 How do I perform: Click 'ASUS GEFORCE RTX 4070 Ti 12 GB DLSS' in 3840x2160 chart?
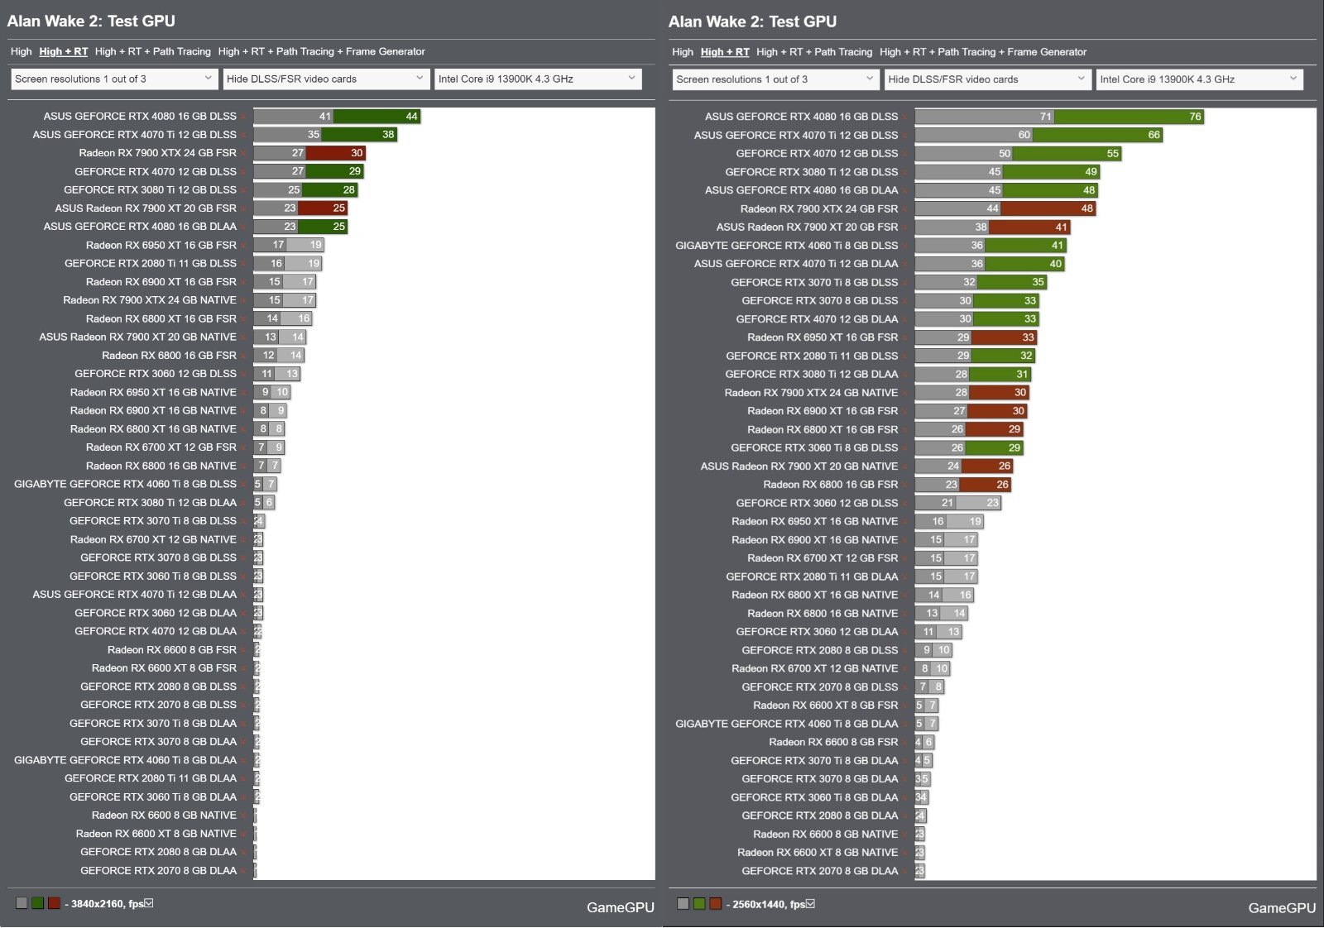(x=135, y=135)
